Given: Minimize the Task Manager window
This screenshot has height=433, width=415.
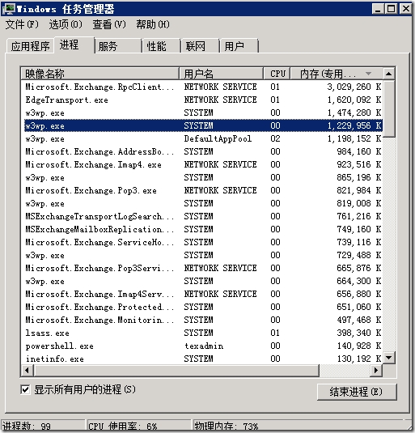Looking at the screenshot, I should pos(378,9).
